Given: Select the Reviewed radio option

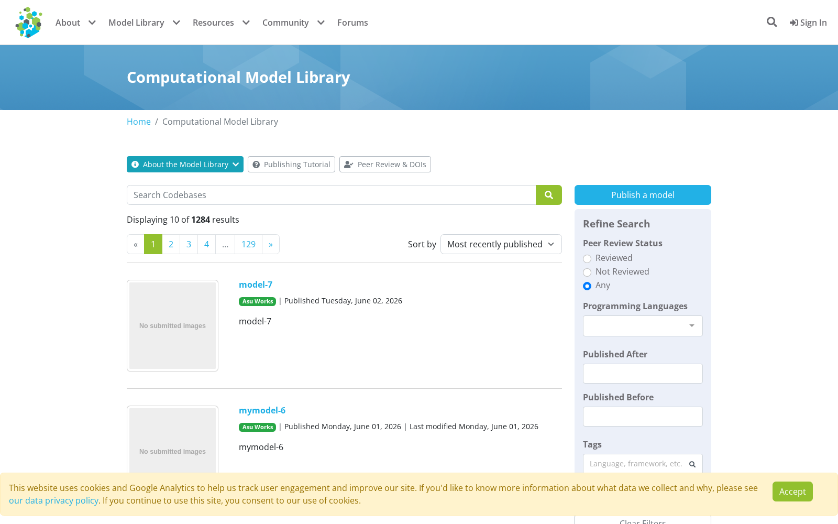Looking at the screenshot, I should tap(587, 259).
